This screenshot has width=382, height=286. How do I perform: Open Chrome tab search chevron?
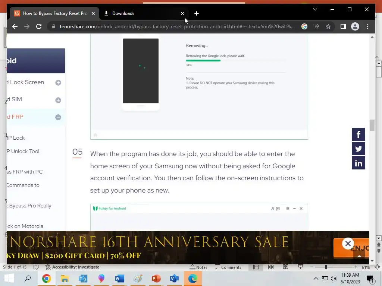tap(315, 9)
